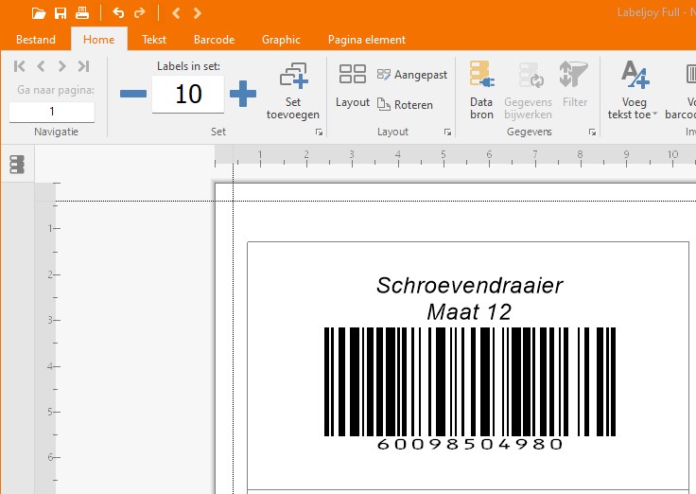Open the Bestand menu tab
696x494 pixels.
coord(36,40)
